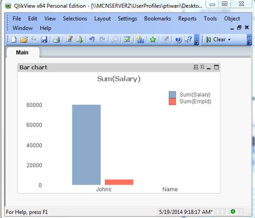Open the Reports menu
255x218 pixels.
[x=187, y=19]
